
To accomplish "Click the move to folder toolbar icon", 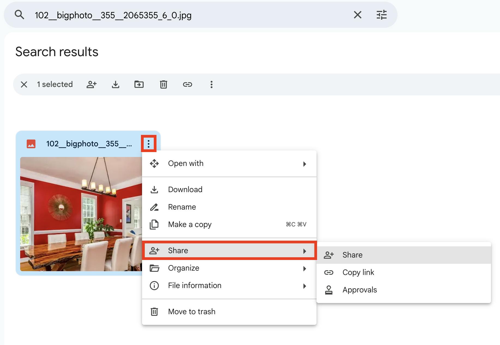I will (x=139, y=84).
